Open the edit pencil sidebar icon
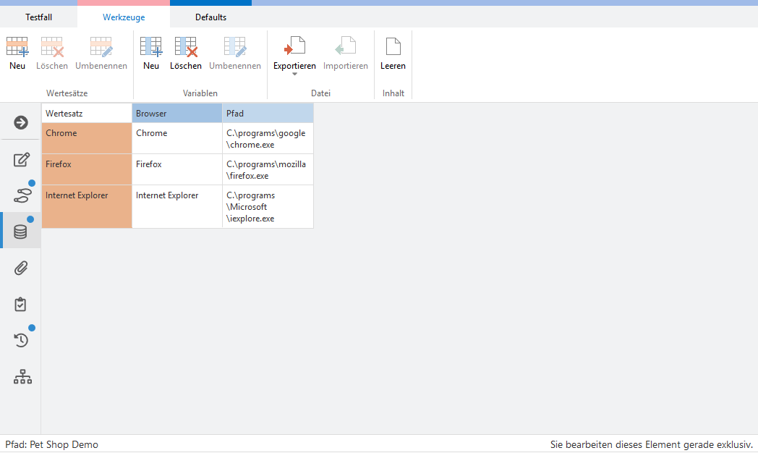 tap(21, 159)
